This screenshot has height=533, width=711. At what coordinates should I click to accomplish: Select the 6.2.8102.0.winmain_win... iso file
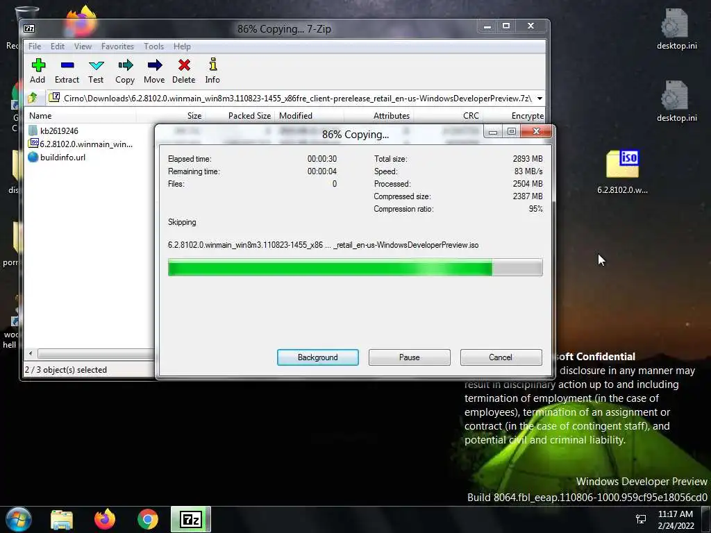click(81, 144)
